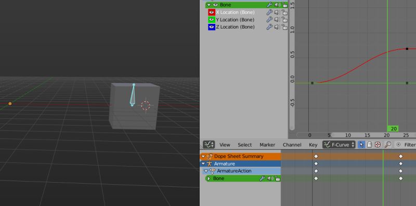Viewport: 416px width, 206px height.
Task: Open the modifiers wrench on X Location (Bone)
Action: click(269, 12)
